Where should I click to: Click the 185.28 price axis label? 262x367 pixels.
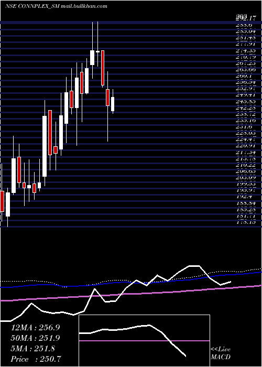tap(246, 210)
